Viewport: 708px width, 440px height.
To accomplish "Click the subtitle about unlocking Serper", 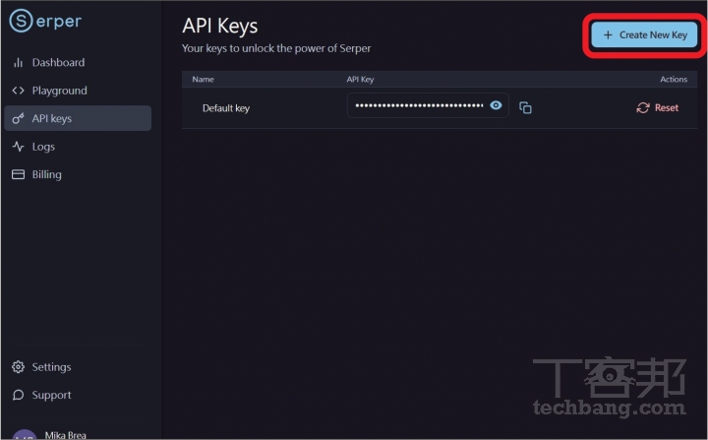I will click(x=276, y=48).
